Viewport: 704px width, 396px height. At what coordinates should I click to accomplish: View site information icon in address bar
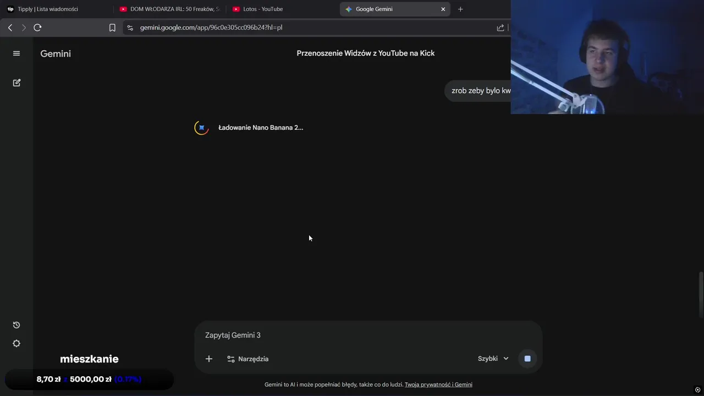tap(129, 28)
